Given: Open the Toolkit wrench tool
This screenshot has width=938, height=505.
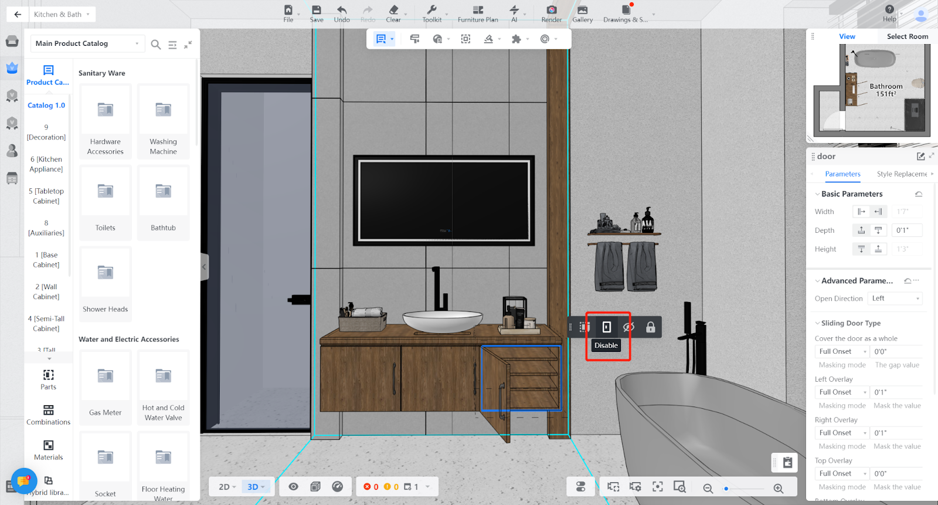Looking at the screenshot, I should [431, 10].
